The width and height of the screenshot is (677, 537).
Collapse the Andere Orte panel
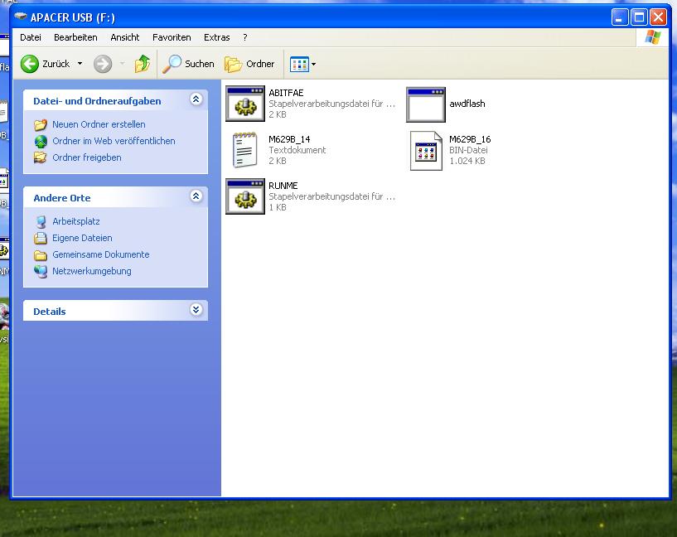[196, 196]
